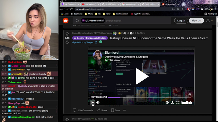
Task: Open browser zoom magnifier icon
Action: click(178, 9)
